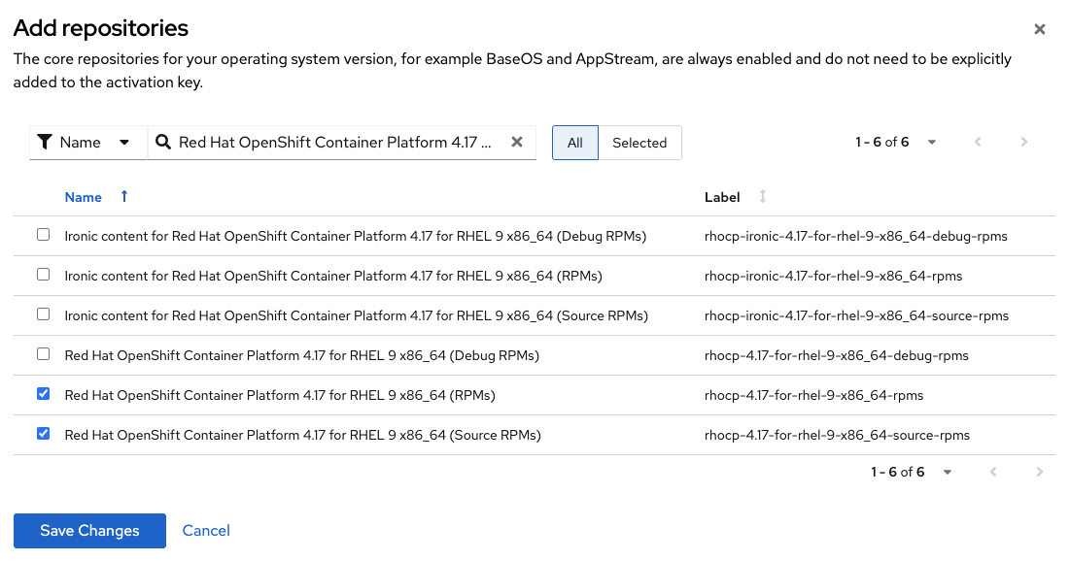Click the magnifying glass search icon
Image resolution: width=1070 pixels, height=561 pixels.
pos(162,142)
